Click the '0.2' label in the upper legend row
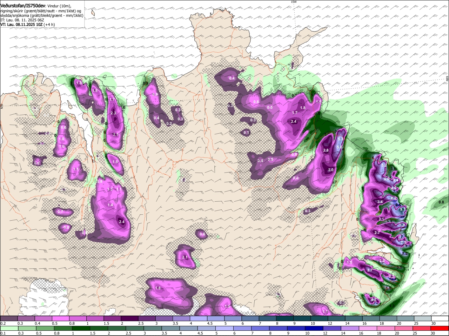Image resolution: width=449 pixels, height=336 pixels. click(x=3, y=323)
